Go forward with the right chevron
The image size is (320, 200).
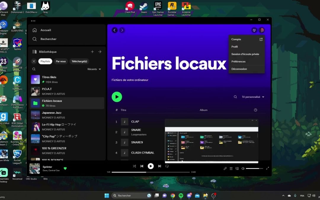tap(122, 30)
